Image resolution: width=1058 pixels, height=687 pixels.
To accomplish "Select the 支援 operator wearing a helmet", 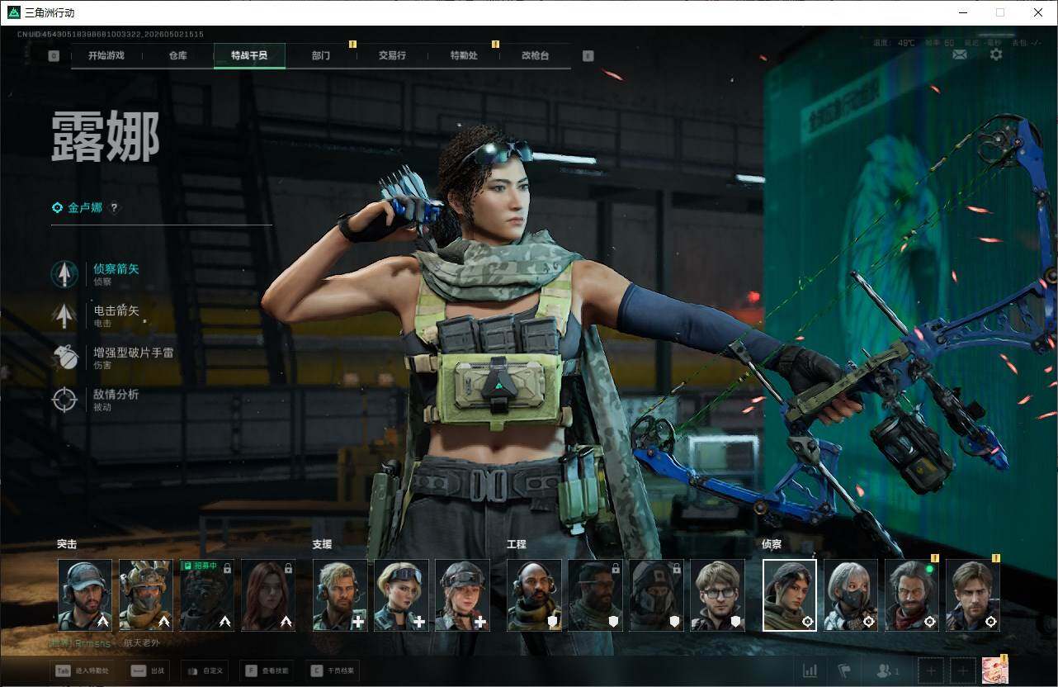I will click(x=462, y=595).
